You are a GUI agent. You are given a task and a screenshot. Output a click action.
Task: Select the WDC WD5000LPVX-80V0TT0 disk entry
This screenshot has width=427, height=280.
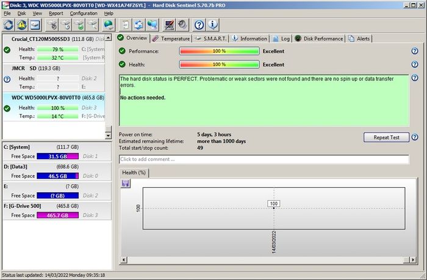[54, 107]
